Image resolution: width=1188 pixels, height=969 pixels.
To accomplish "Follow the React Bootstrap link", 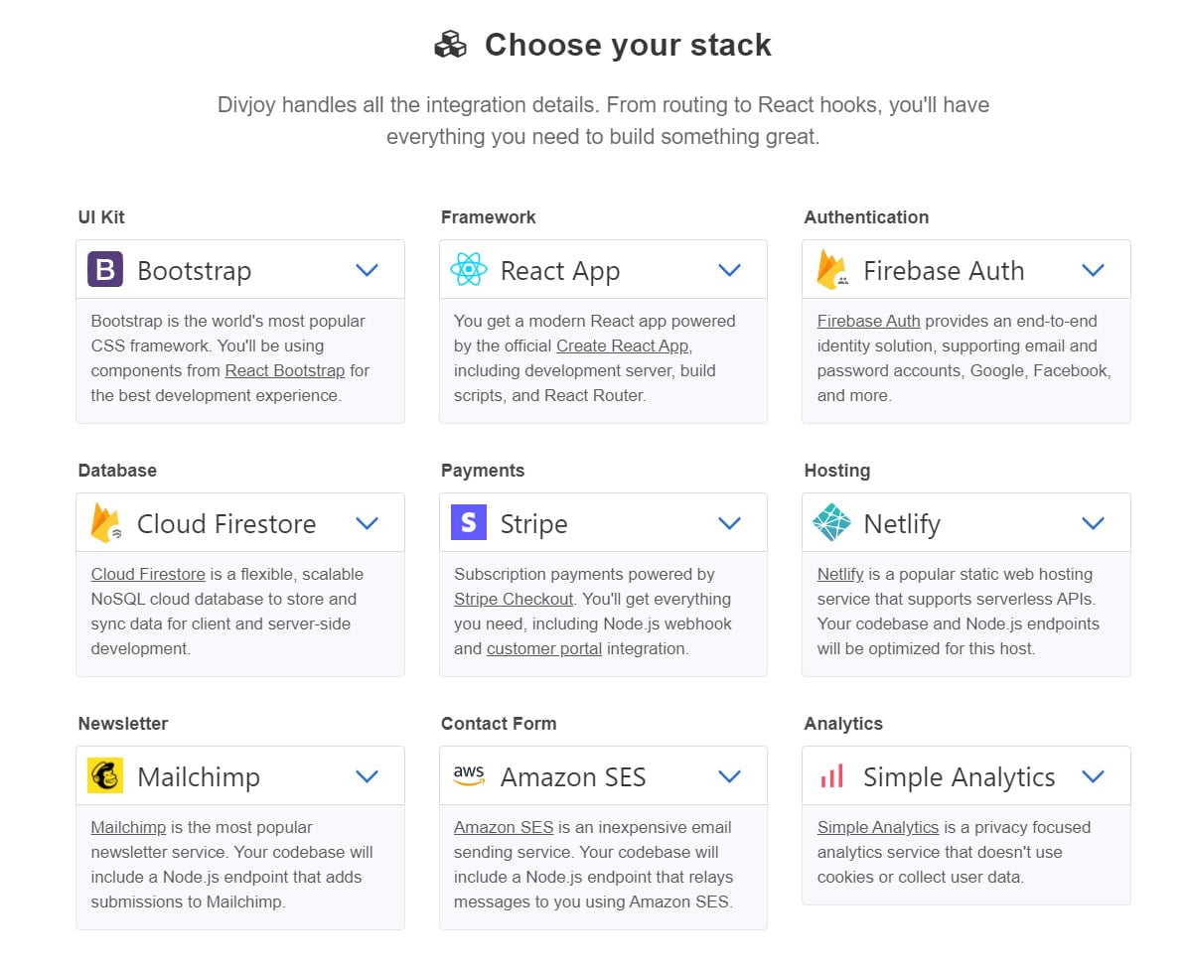I will 285,371.
